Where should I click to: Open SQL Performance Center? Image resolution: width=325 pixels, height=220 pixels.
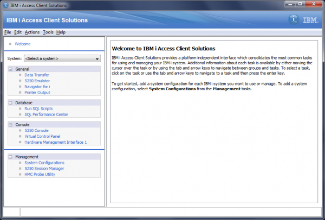click(47, 115)
